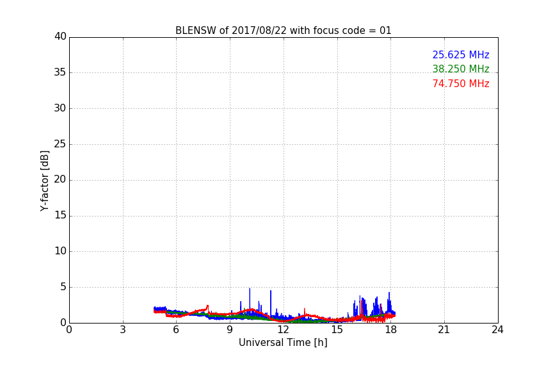
Task: Click the y-axis tick label '25'
Action: 60,143
